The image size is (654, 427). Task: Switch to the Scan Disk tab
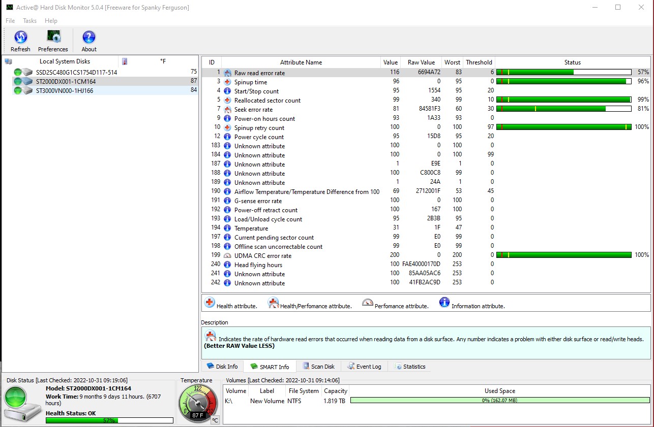pyautogui.click(x=318, y=367)
